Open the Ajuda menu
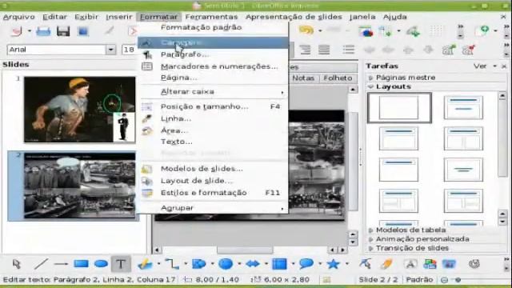The width and height of the screenshot is (512, 288). [394, 17]
